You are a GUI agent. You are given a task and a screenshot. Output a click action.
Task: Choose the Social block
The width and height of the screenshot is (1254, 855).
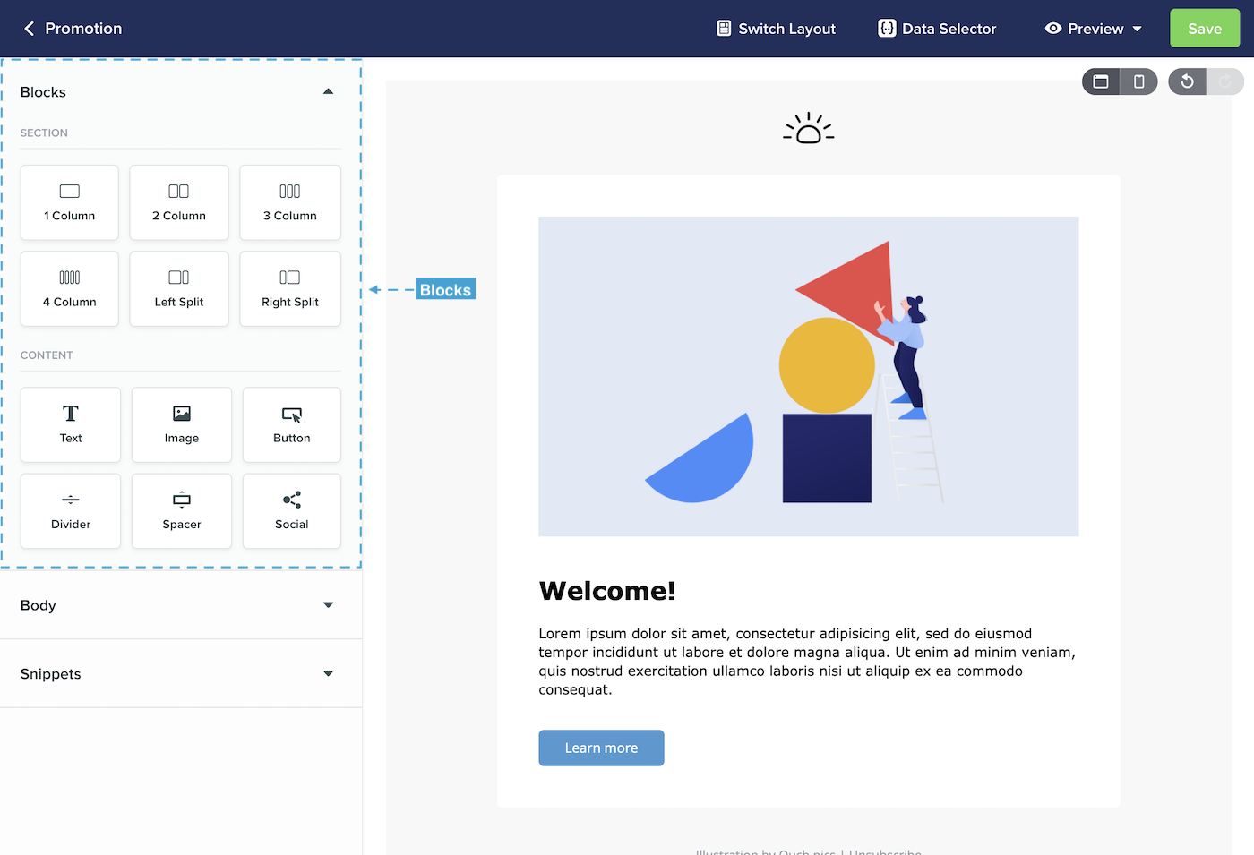pos(291,511)
